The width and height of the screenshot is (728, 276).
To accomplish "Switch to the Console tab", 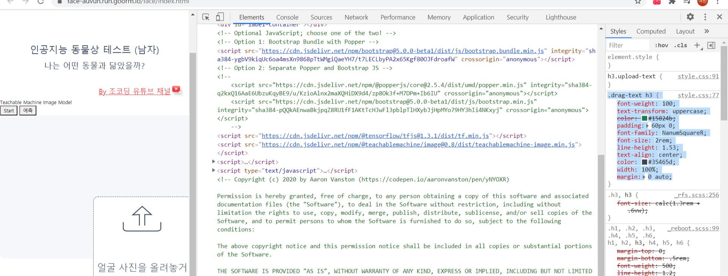I will click(x=287, y=17).
